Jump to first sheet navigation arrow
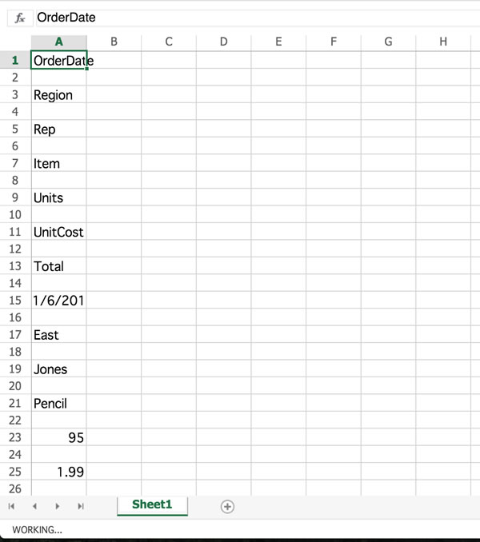480x542 pixels. point(11,506)
